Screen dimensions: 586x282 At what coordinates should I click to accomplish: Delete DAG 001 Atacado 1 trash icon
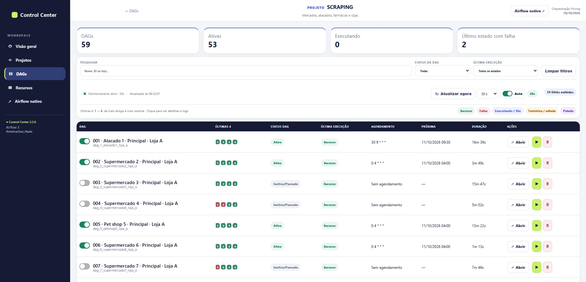point(547,142)
